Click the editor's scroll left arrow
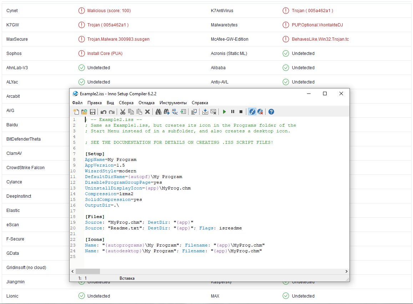 coord(73,271)
